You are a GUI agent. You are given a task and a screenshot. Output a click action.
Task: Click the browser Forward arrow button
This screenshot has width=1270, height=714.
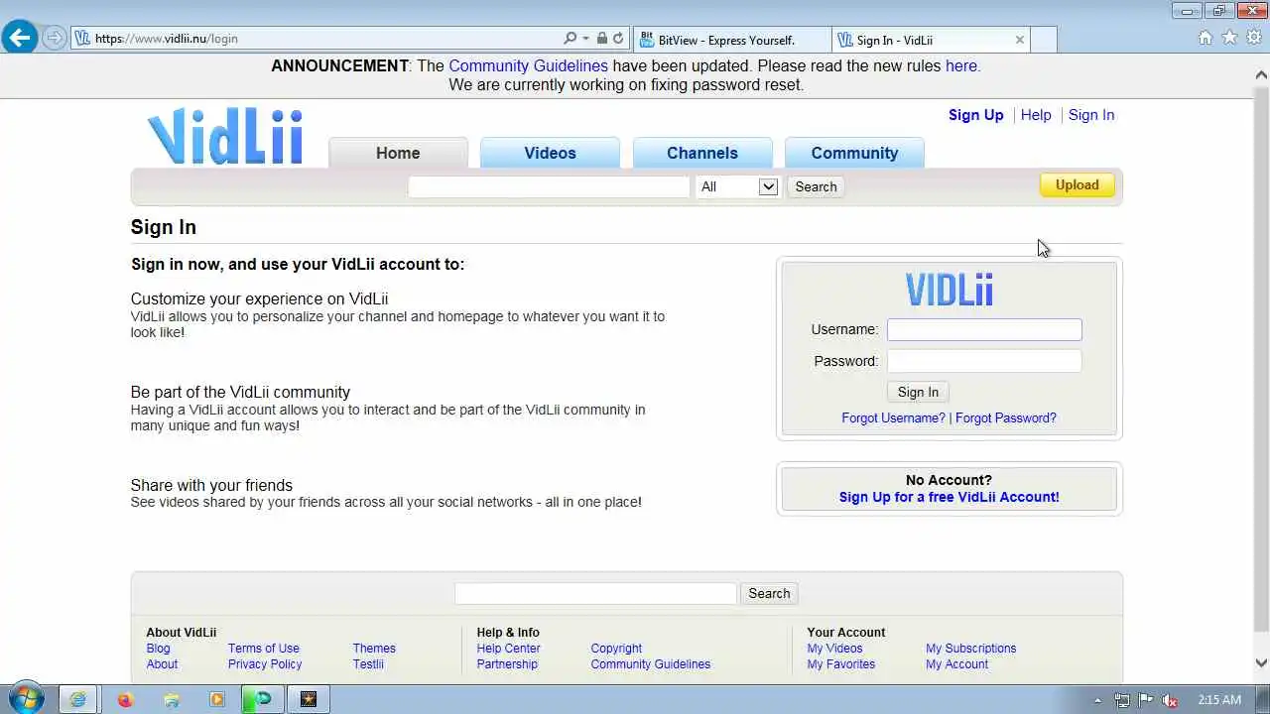[x=55, y=39]
